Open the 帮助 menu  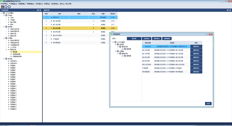[62, 4]
